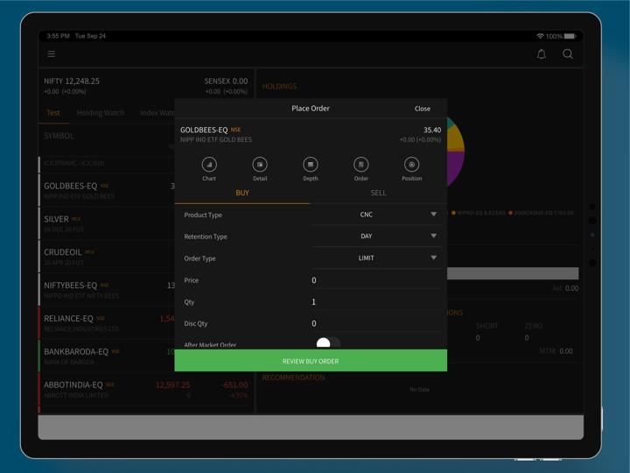The width and height of the screenshot is (630, 473).
Task: Click the 20MICRONS-EQ legend entry
Action: [x=541, y=213]
